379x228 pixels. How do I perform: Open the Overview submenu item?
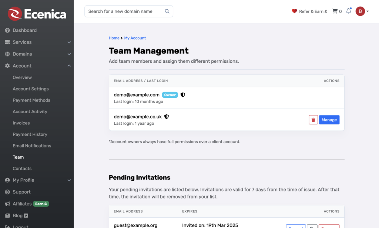pos(22,77)
